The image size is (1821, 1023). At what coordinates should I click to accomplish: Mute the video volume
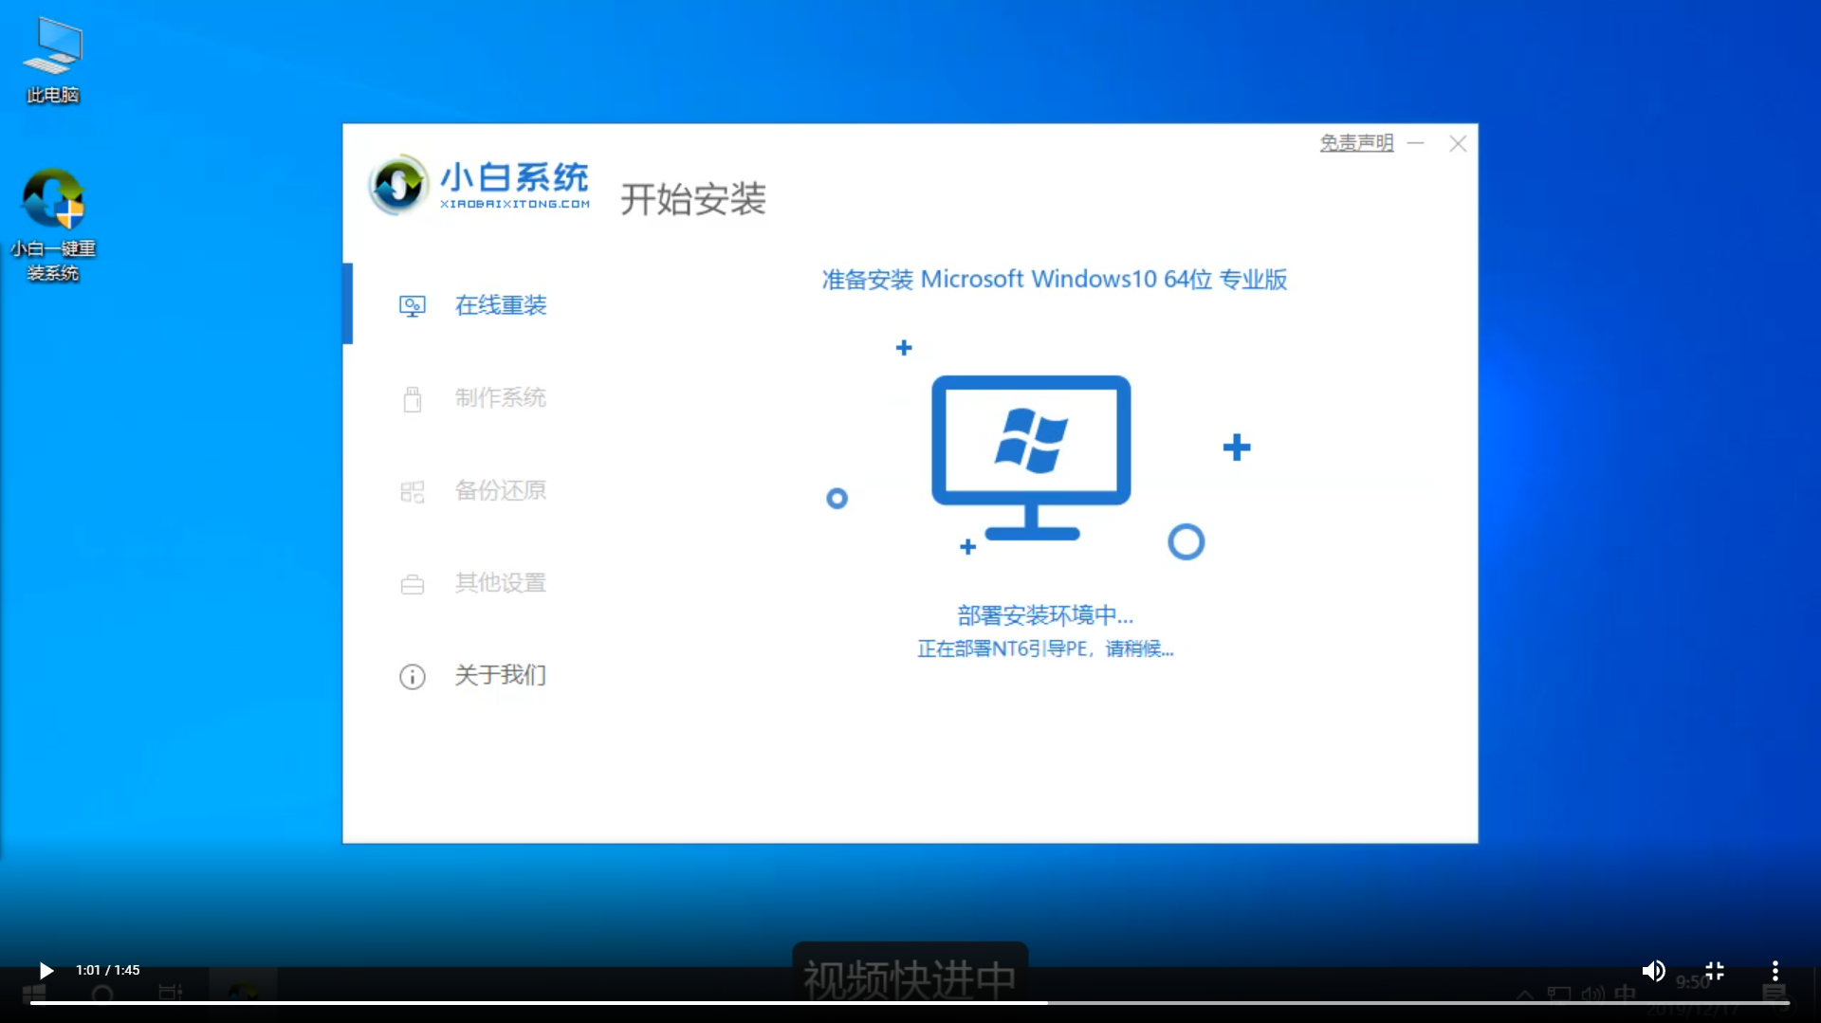(1653, 970)
